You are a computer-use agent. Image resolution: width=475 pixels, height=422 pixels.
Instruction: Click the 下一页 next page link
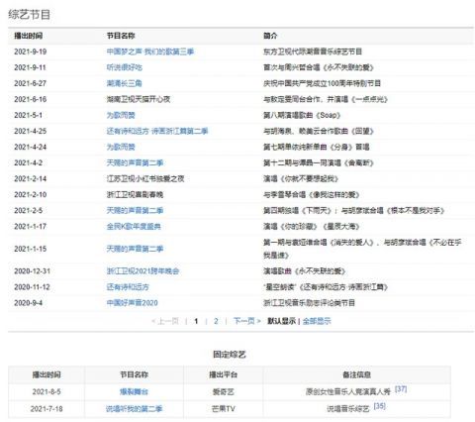click(x=247, y=321)
